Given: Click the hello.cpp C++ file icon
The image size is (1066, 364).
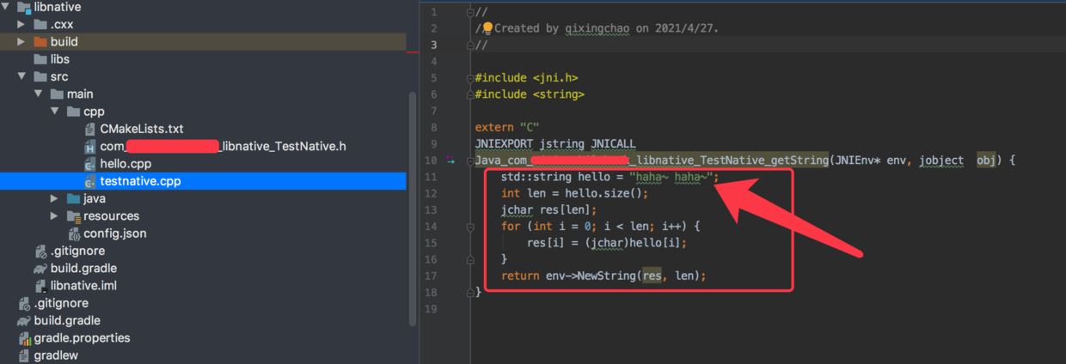Looking at the screenshot, I should pyautogui.click(x=89, y=164).
